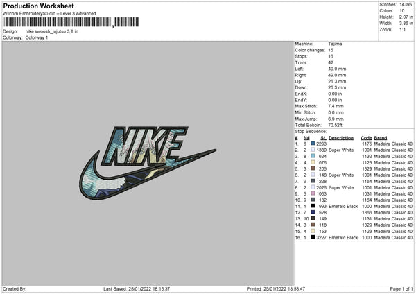Select the 'Colorway 1' value
416x294 pixels.
click(x=37, y=37)
